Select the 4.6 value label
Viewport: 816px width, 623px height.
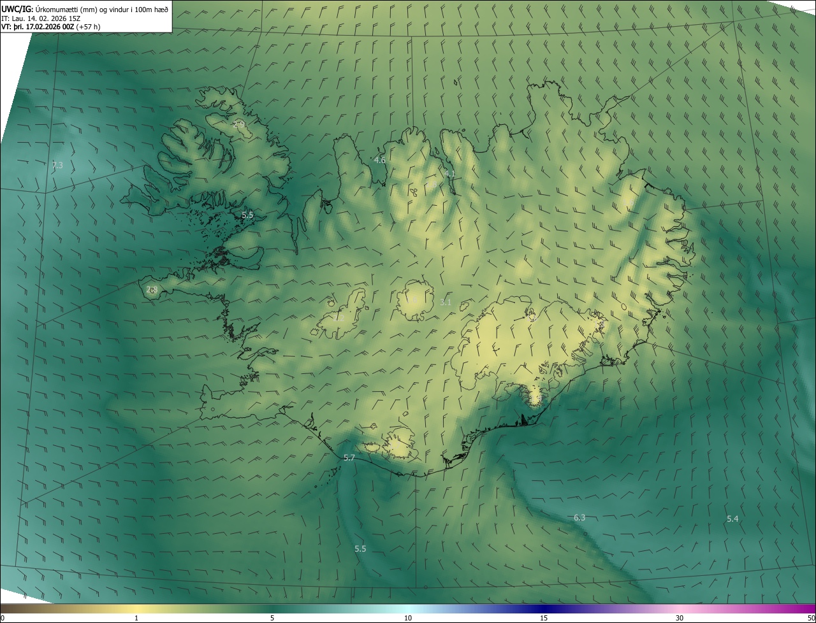[x=380, y=161]
